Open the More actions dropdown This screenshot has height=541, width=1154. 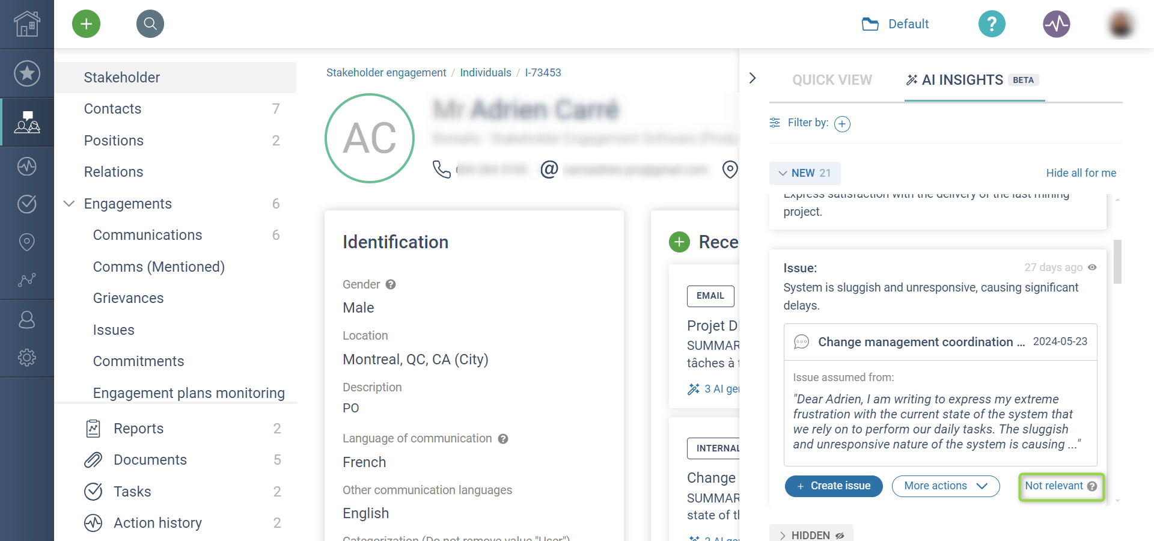pos(945,486)
